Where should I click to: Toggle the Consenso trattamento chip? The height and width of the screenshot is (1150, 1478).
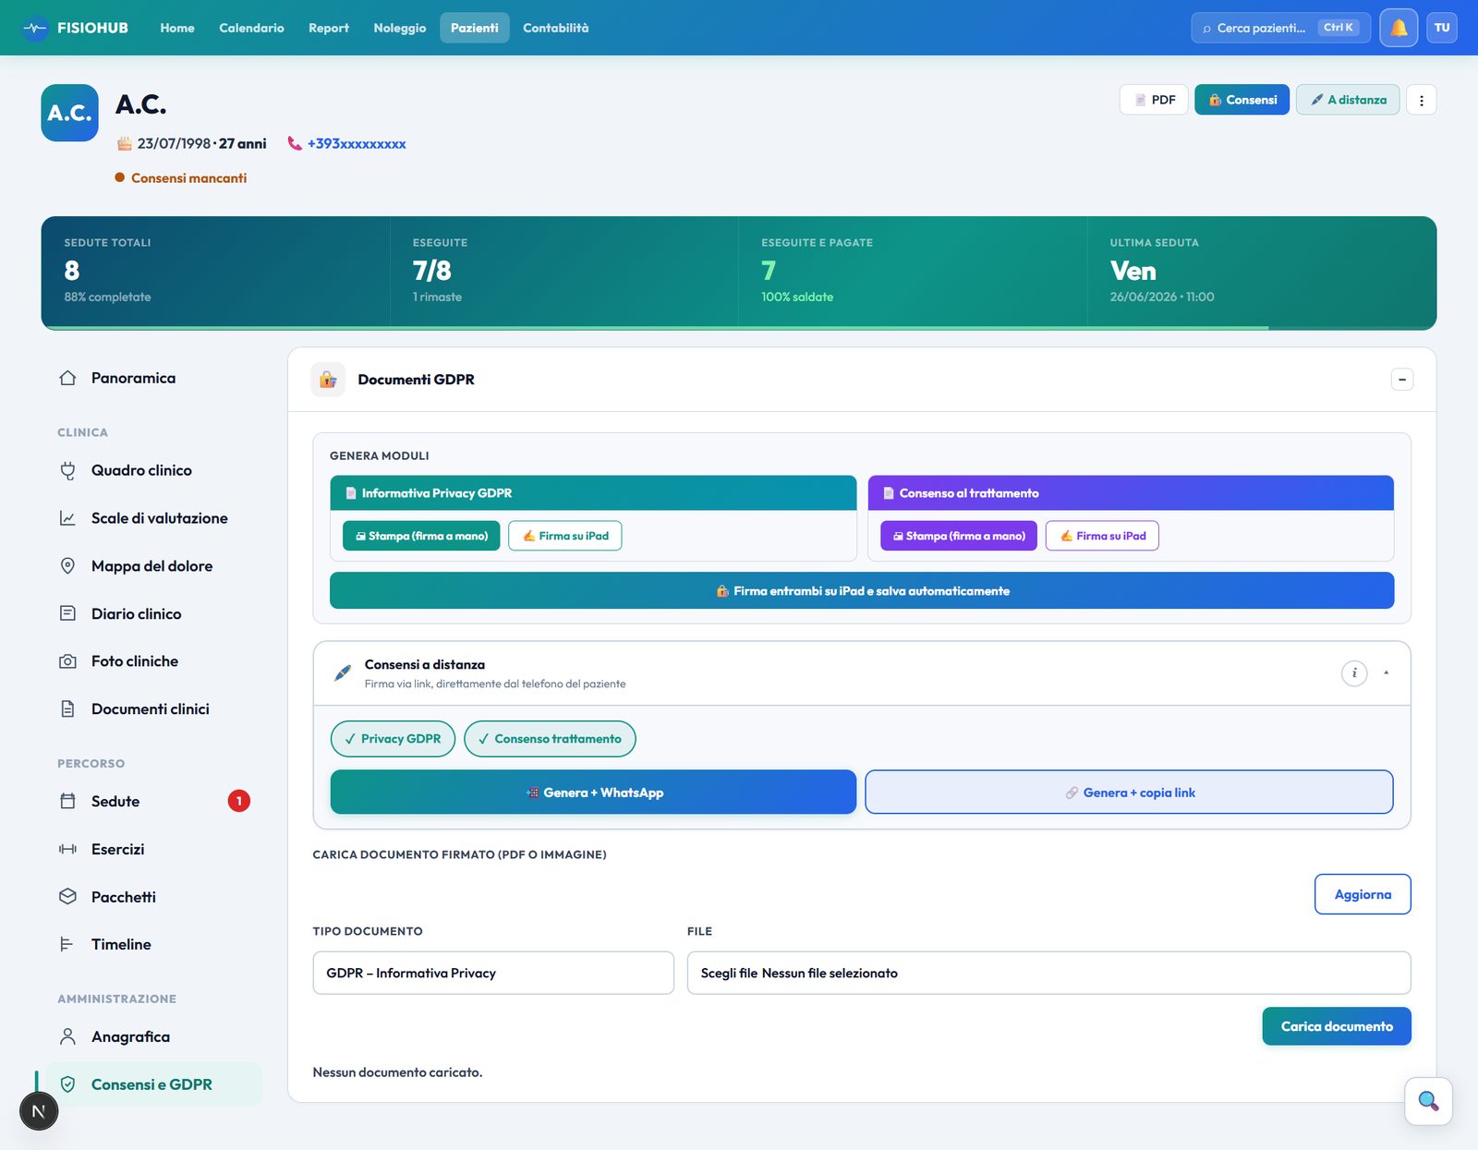tap(550, 739)
